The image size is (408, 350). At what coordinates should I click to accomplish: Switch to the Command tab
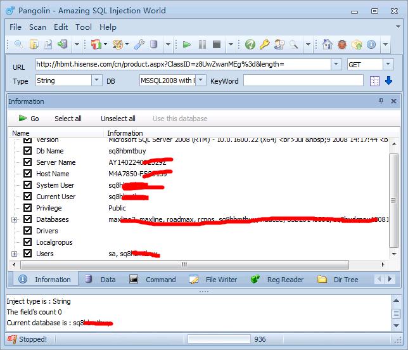pos(153,280)
